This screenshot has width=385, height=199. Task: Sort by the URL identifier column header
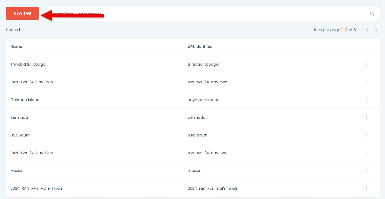[200, 47]
